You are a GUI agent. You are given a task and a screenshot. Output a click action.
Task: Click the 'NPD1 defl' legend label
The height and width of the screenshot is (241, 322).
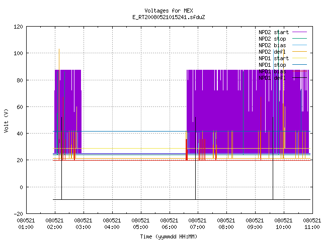click(272, 78)
